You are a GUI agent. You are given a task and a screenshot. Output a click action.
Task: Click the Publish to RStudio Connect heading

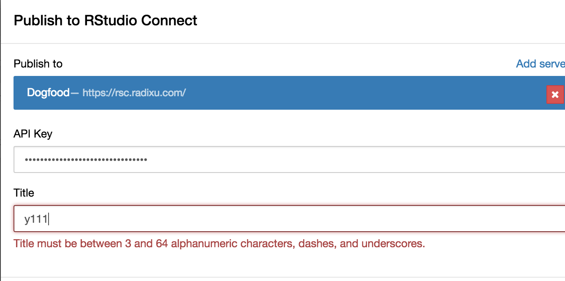106,20
